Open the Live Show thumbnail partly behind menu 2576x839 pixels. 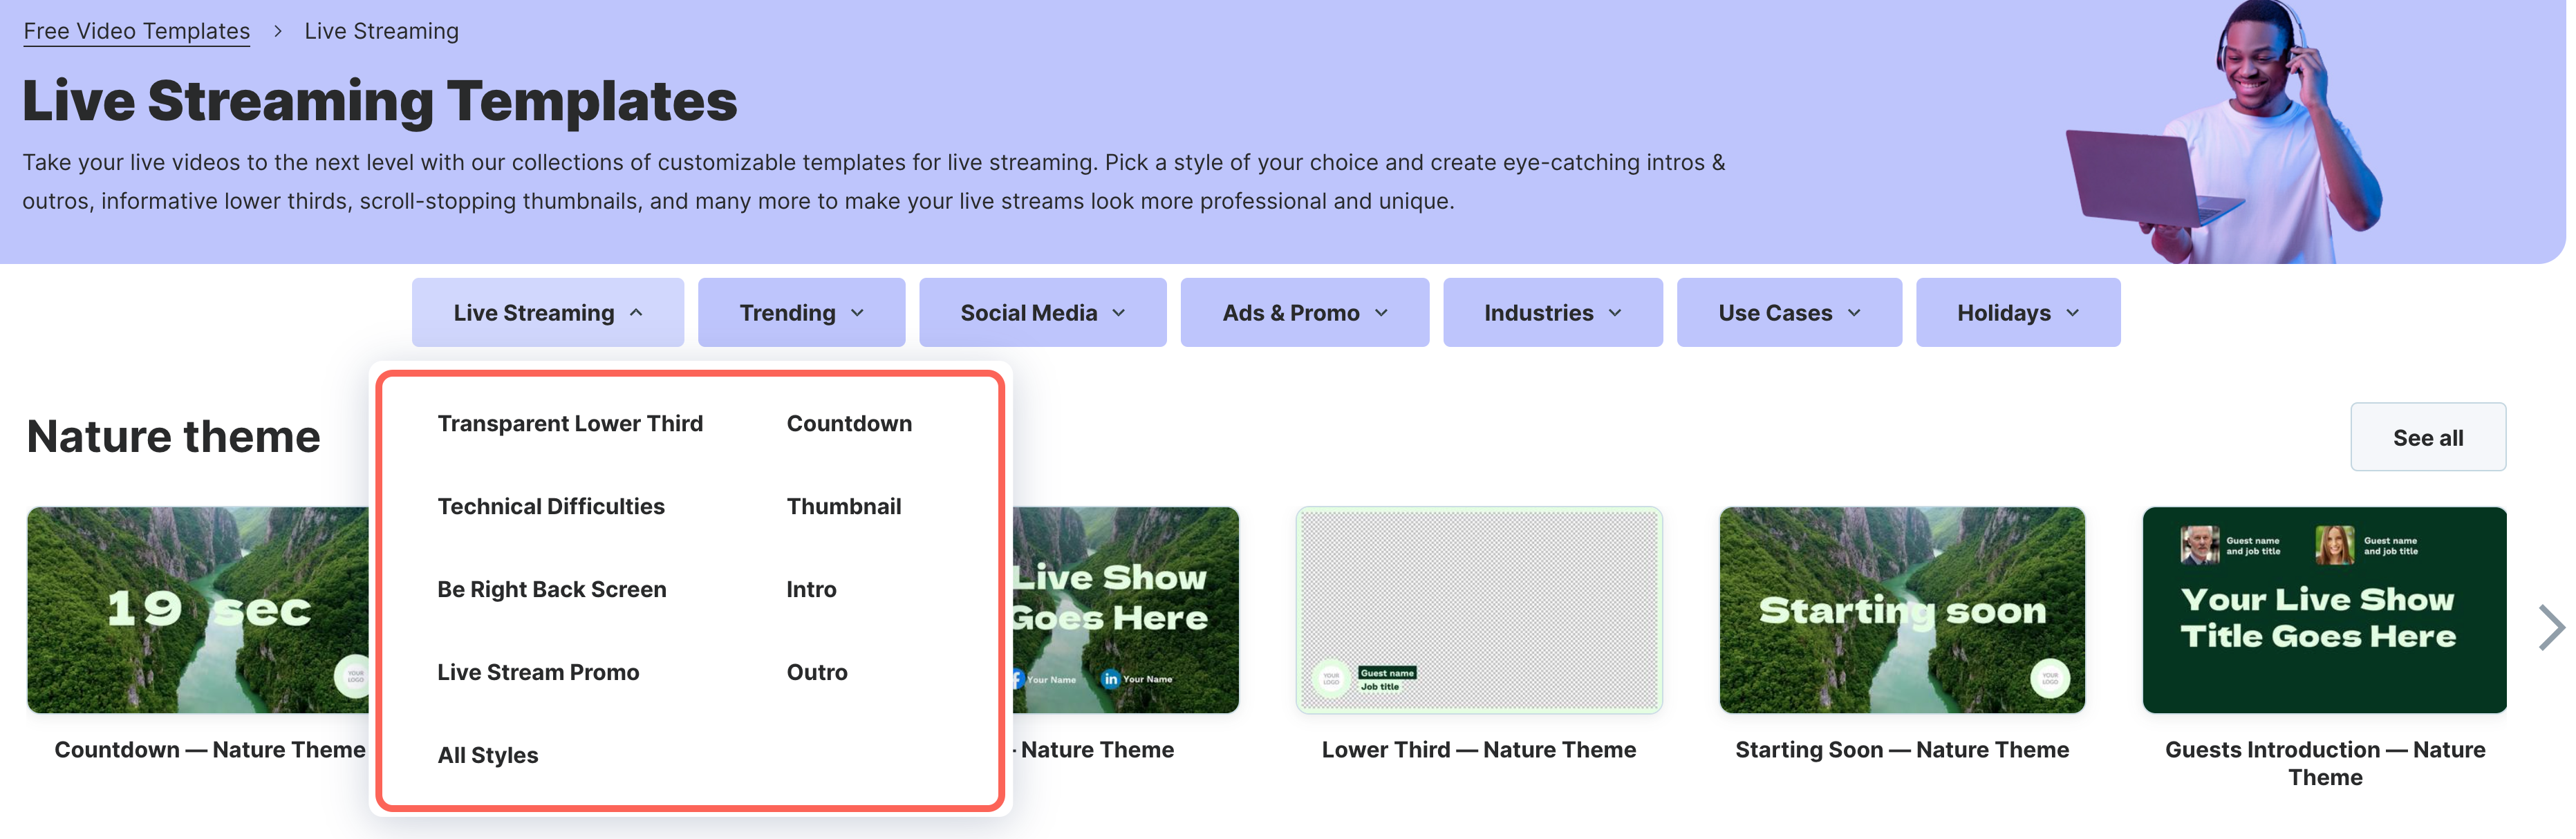1125,610
